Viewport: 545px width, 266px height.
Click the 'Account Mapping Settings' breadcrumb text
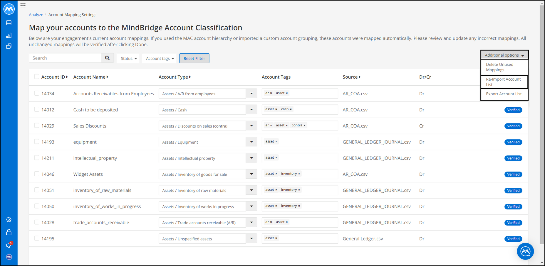72,15
